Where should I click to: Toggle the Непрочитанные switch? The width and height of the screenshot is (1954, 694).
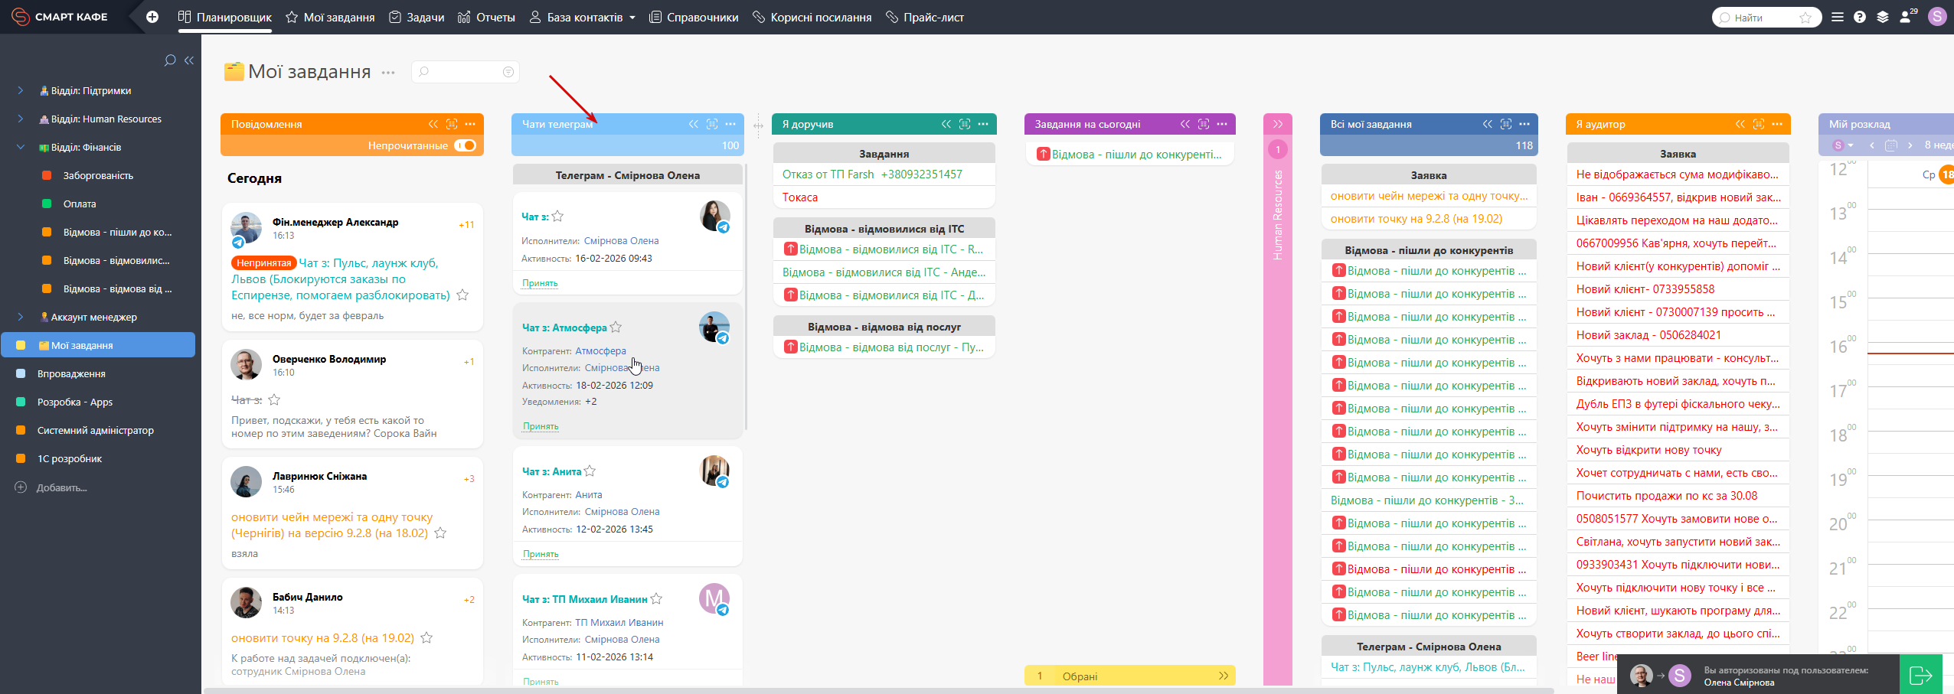pos(465,145)
